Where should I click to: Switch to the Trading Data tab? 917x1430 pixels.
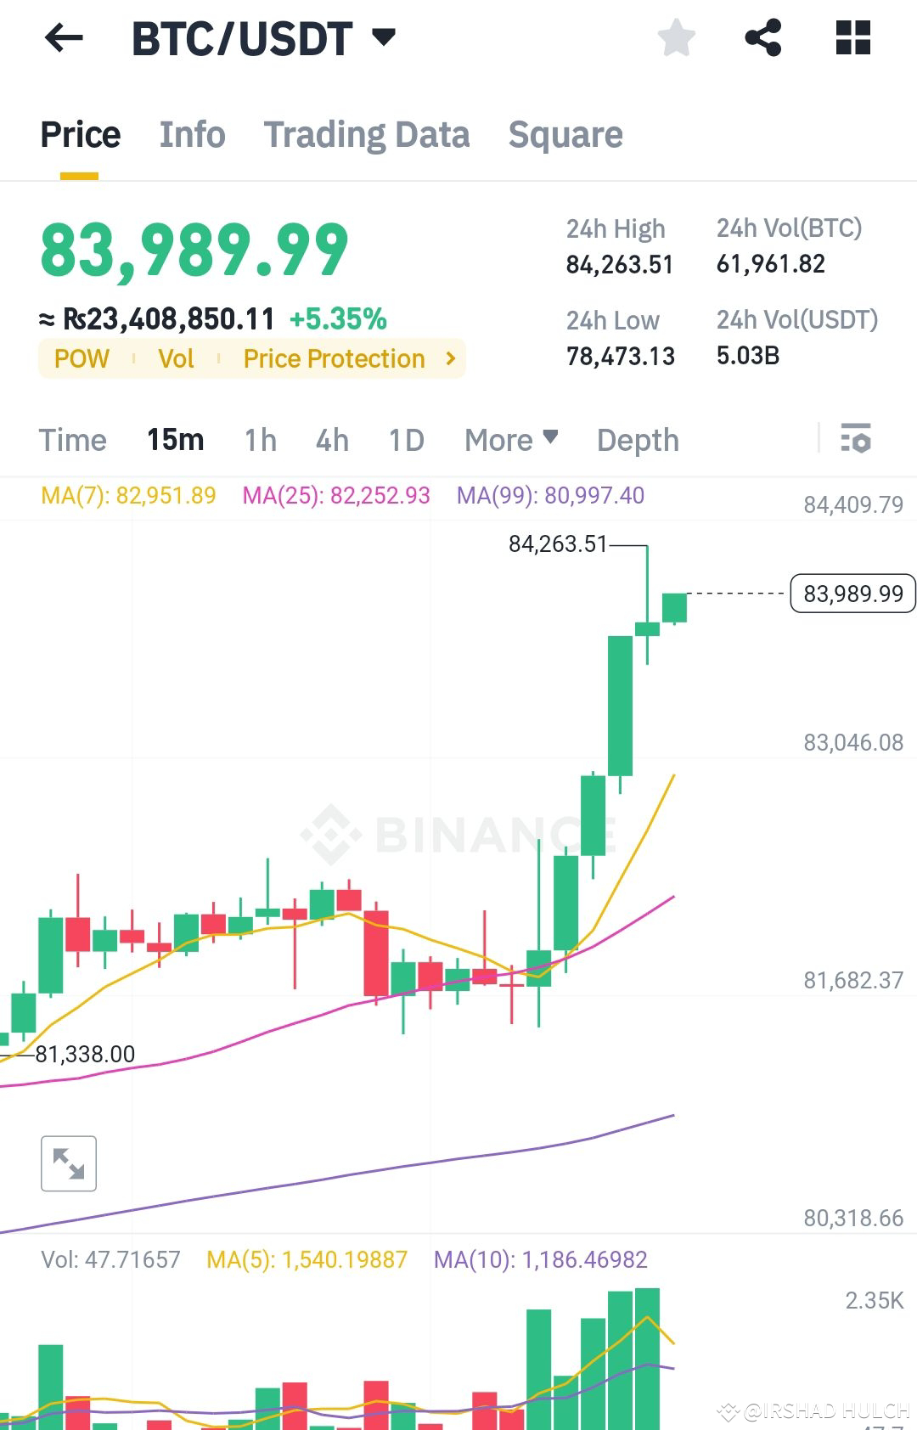tap(367, 134)
